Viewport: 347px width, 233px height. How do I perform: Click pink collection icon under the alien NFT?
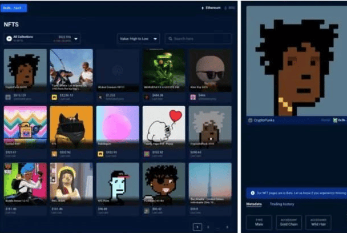[x=193, y=97]
